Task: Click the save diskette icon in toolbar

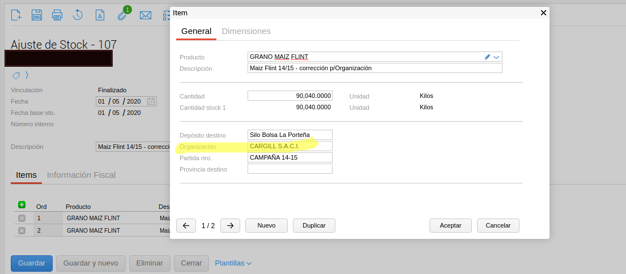Action: pyautogui.click(x=37, y=15)
